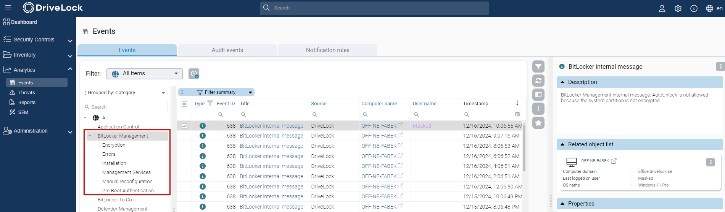Open OFF-NB-FABEK related object menu dots
This screenshot has width=725, height=212.
pos(710,162)
